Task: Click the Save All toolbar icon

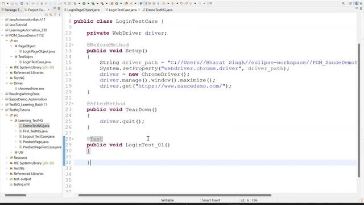Action: (16, 3)
